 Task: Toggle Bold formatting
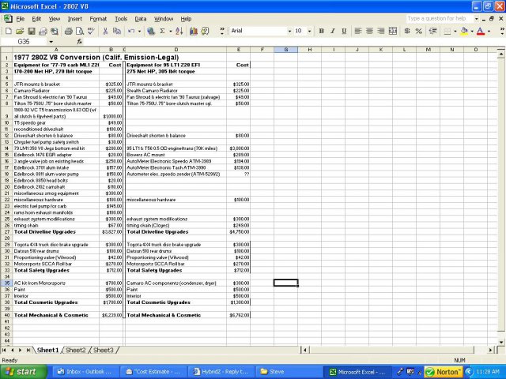323,31
